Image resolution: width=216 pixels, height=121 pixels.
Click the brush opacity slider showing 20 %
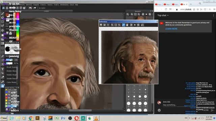click(x=9, y=64)
